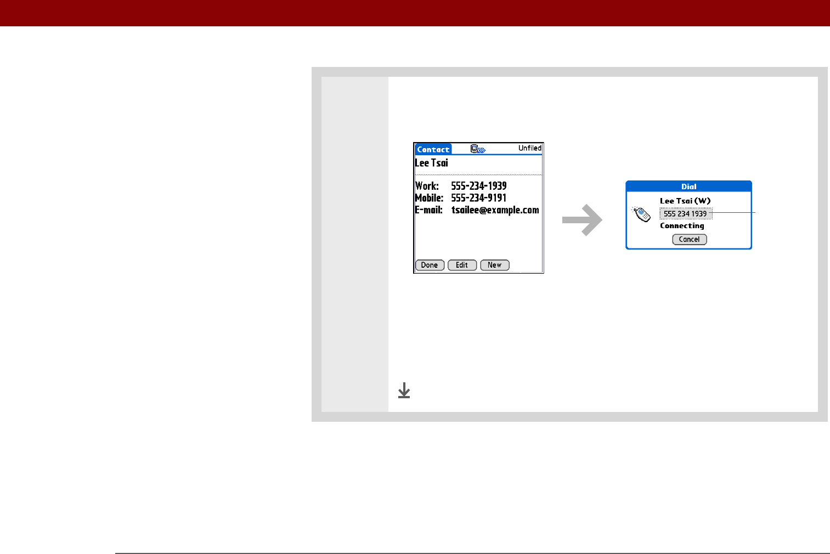This screenshot has height=554, width=830.
Task: Select the name Lee Tsai in contact
Action: [x=431, y=163]
